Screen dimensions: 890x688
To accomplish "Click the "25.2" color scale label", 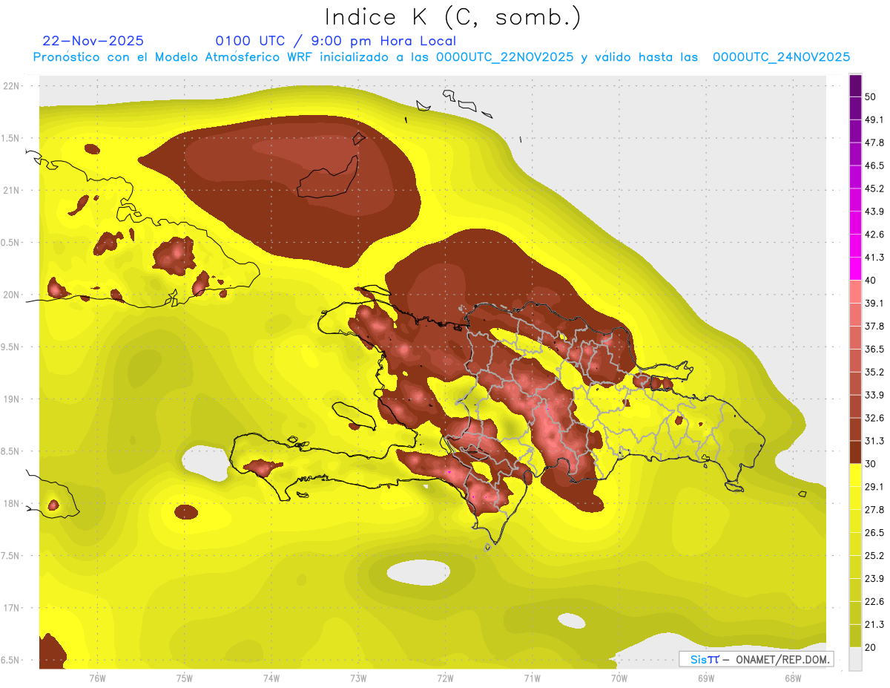I will [874, 556].
